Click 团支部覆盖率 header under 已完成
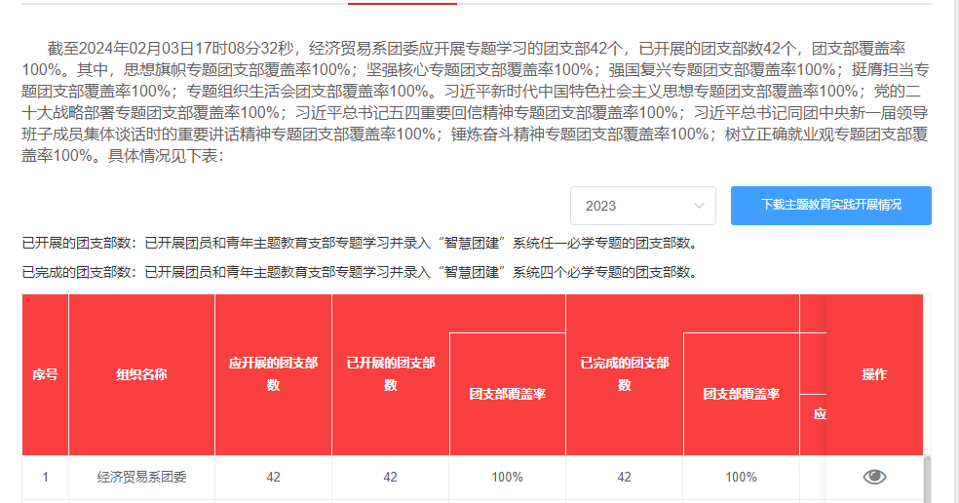 pyautogui.click(x=742, y=394)
